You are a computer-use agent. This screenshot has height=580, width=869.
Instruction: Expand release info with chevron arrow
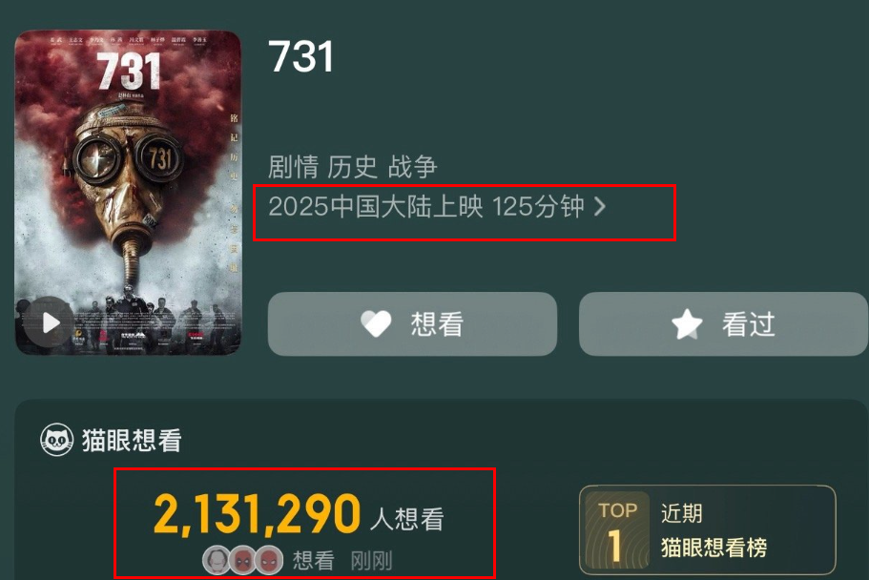pyautogui.click(x=600, y=207)
